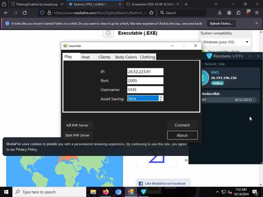263x197 pixels.
Task: Click Launcher app icon in taskbar
Action: point(131,192)
